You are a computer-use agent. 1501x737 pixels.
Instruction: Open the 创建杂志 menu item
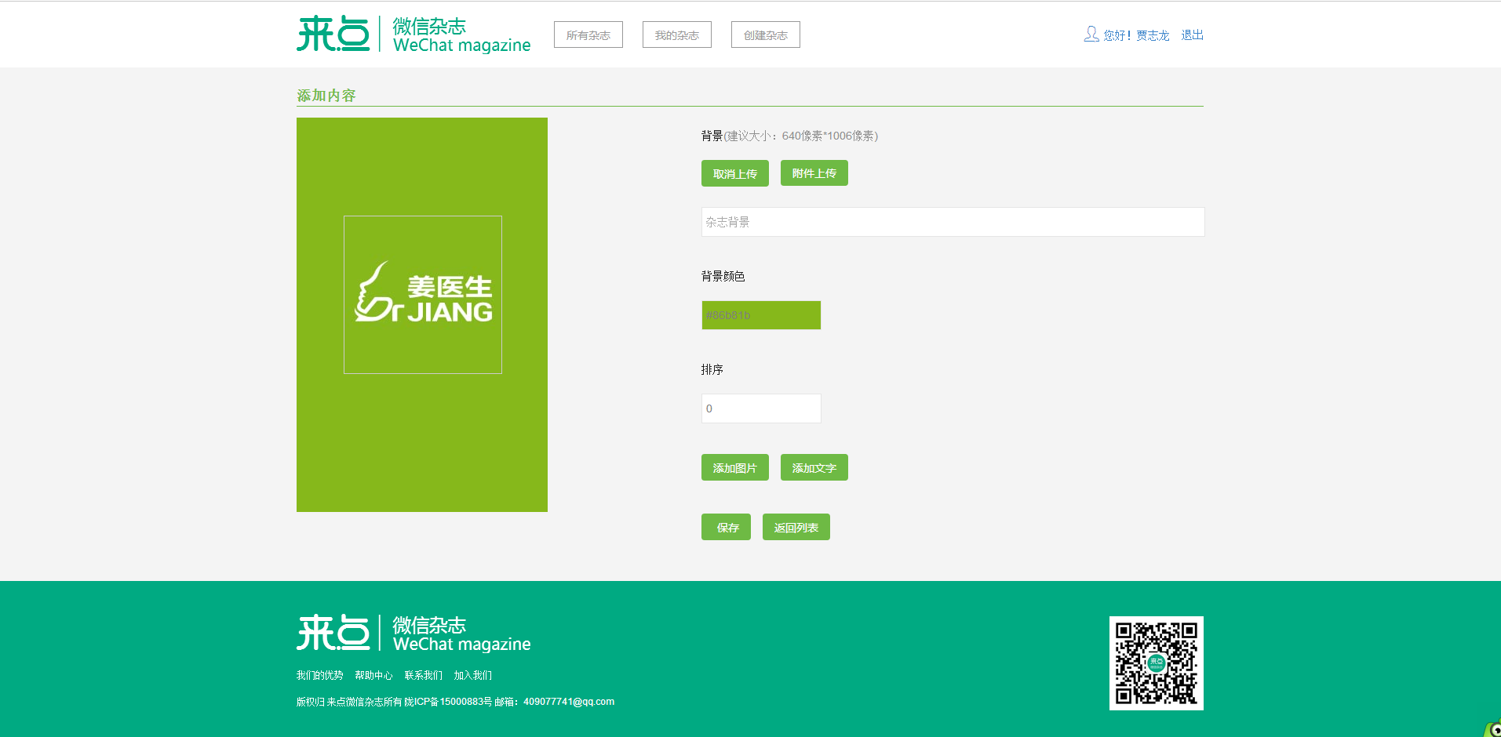click(766, 34)
